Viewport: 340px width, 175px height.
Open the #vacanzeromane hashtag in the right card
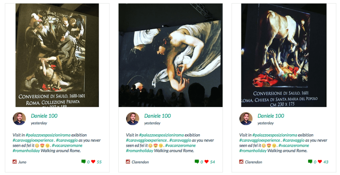pyautogui.click(x=294, y=145)
